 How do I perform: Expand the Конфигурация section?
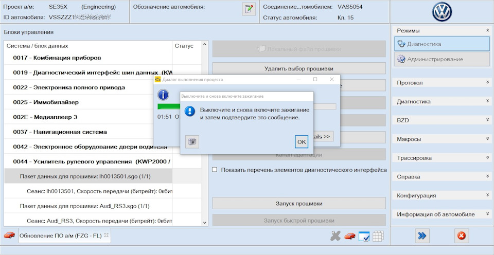point(487,195)
